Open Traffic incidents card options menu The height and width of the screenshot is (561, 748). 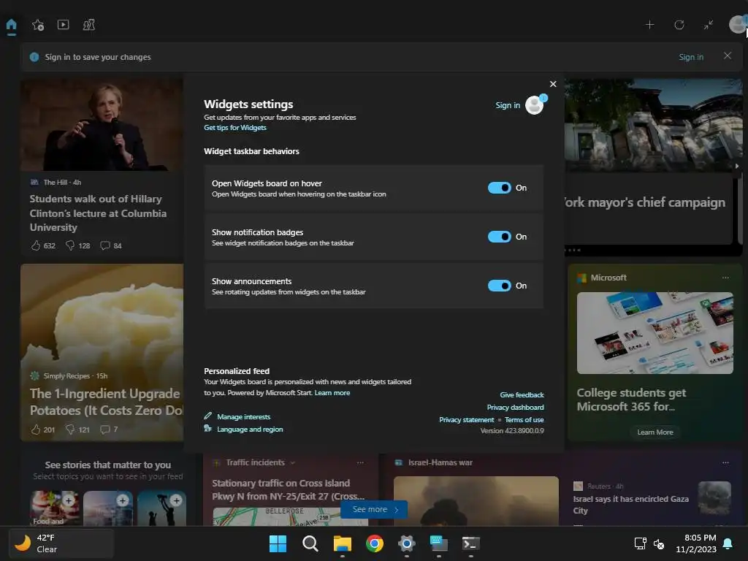coord(360,462)
